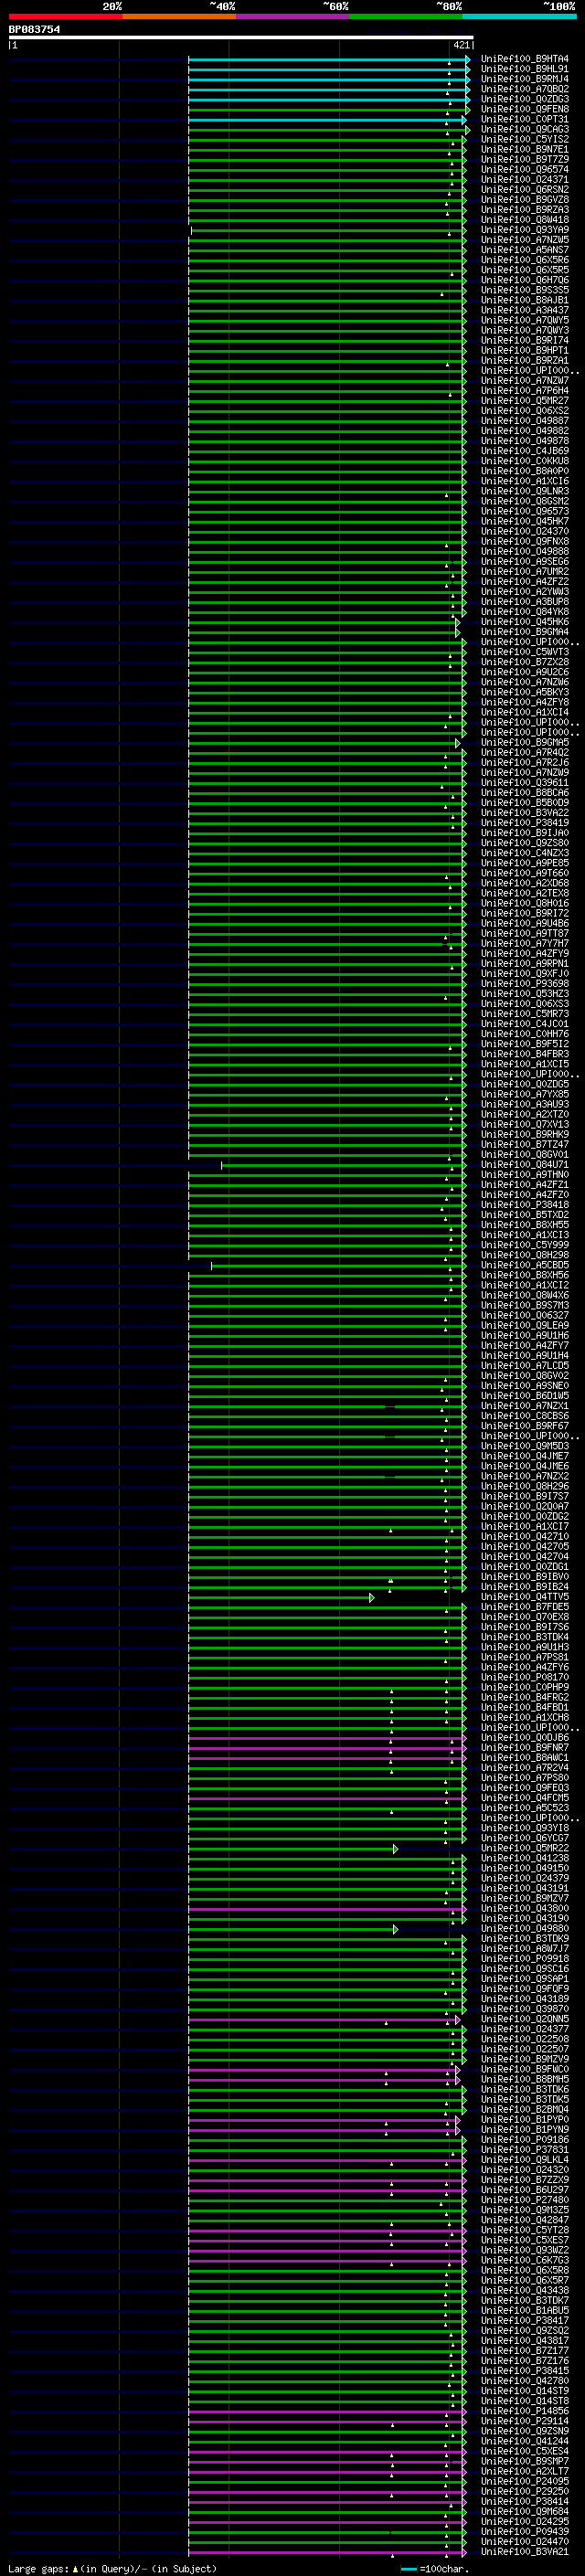
Task: Select the UniRef100_C0PT31 label
Action: coord(525,119)
